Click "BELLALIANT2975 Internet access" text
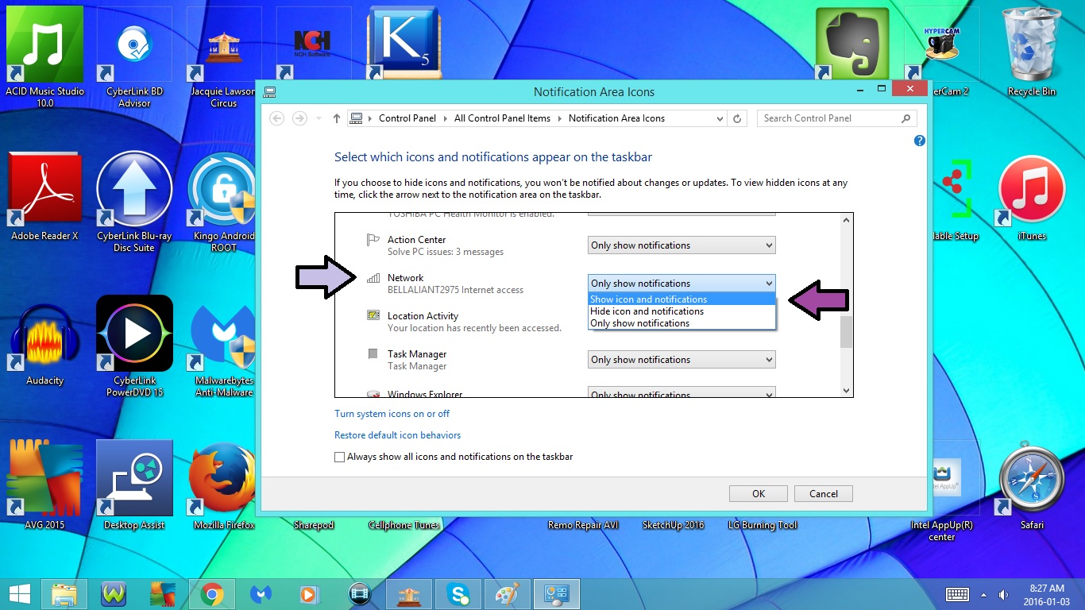This screenshot has width=1085, height=610. coord(455,290)
